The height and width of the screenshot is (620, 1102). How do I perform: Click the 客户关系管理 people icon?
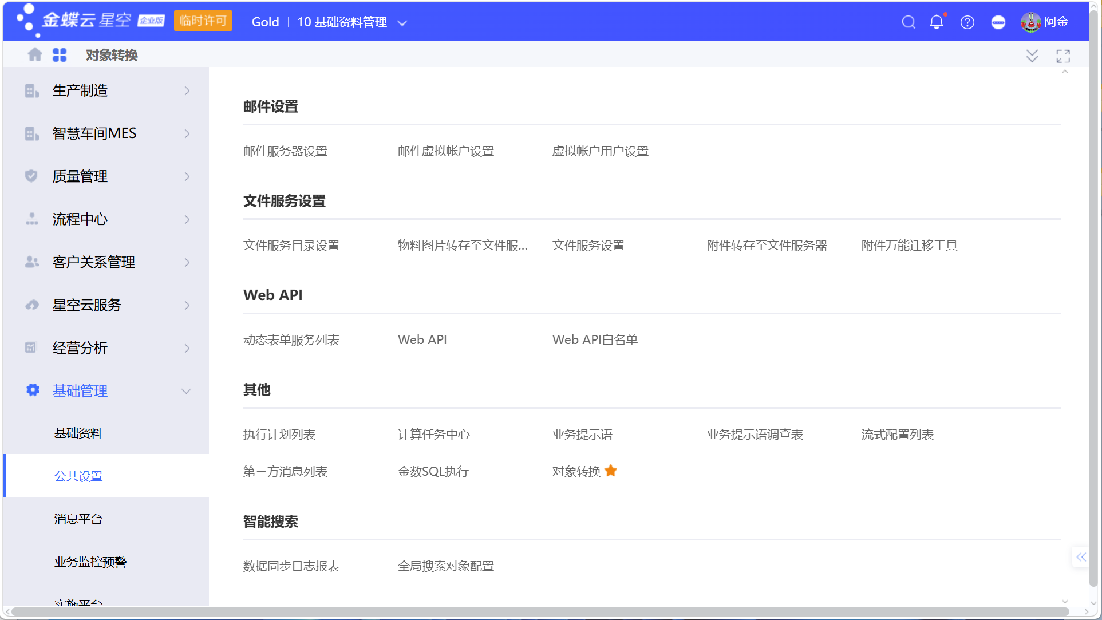31,262
